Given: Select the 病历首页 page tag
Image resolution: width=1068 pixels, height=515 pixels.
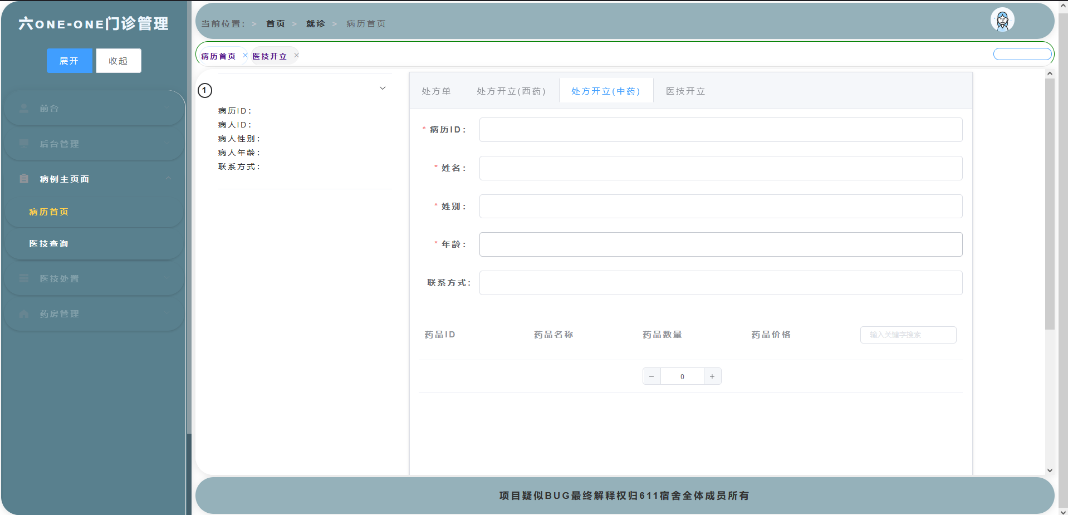Looking at the screenshot, I should pos(218,56).
